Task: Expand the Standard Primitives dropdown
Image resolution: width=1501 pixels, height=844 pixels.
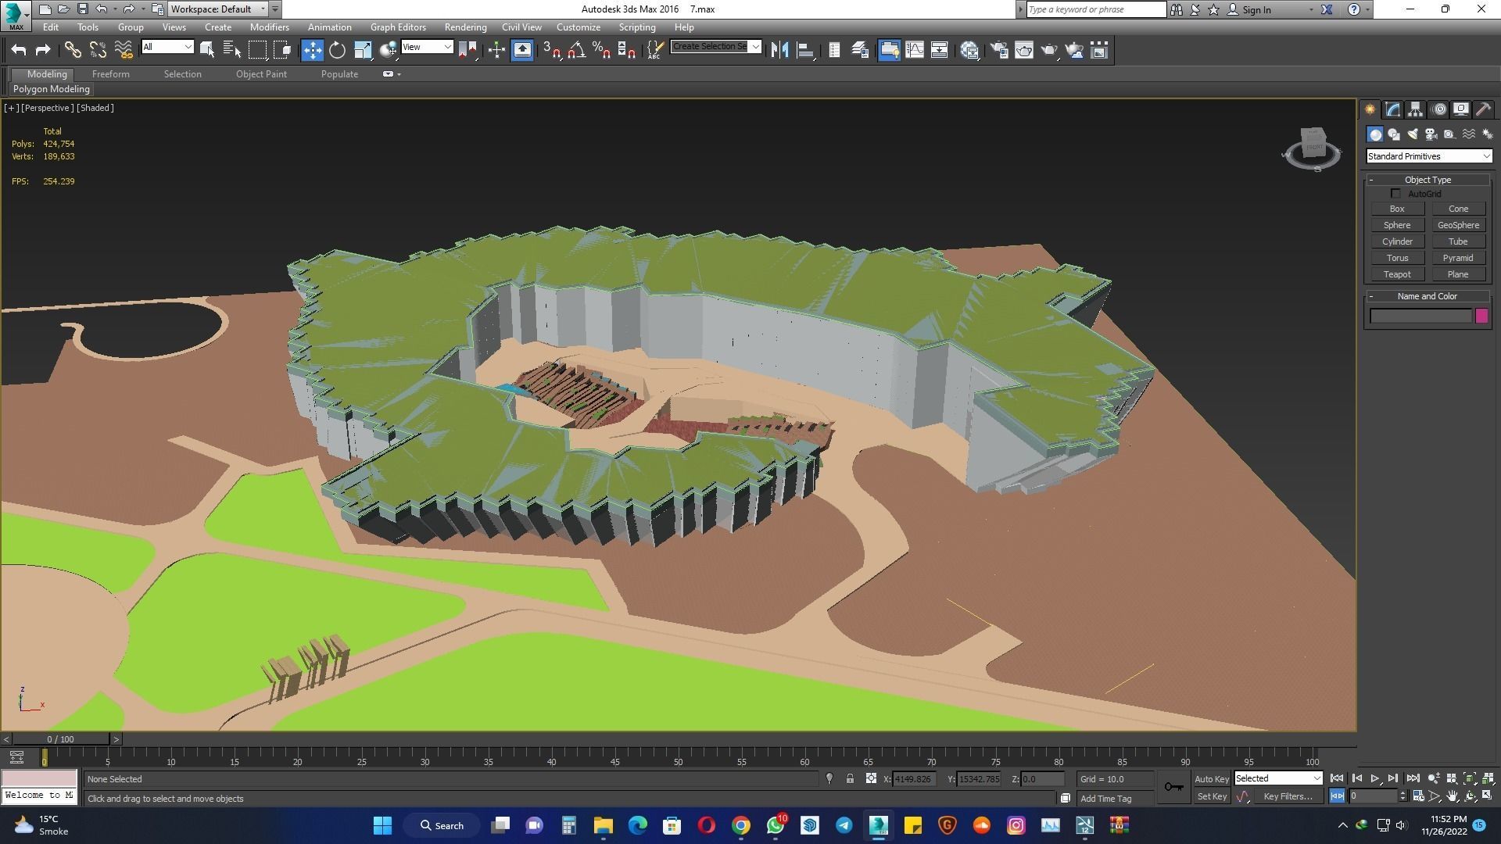Action: (x=1428, y=156)
